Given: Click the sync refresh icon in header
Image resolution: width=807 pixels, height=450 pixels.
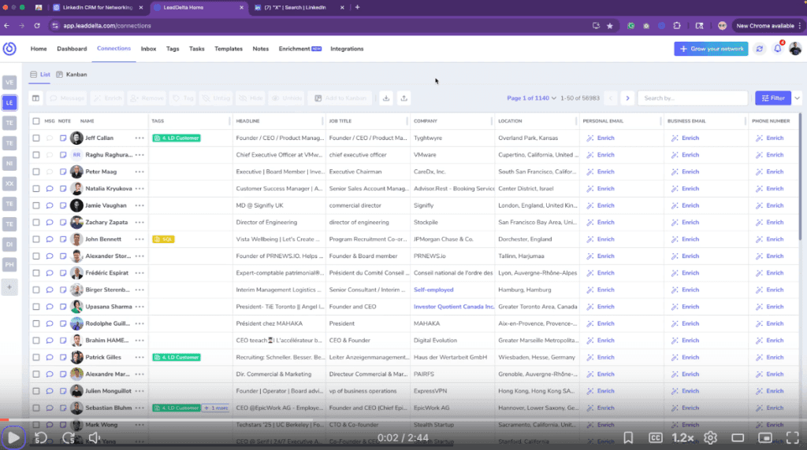Looking at the screenshot, I should (x=759, y=49).
